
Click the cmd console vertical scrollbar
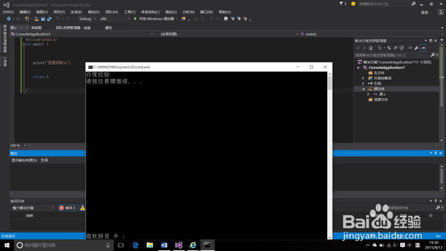coord(330,156)
